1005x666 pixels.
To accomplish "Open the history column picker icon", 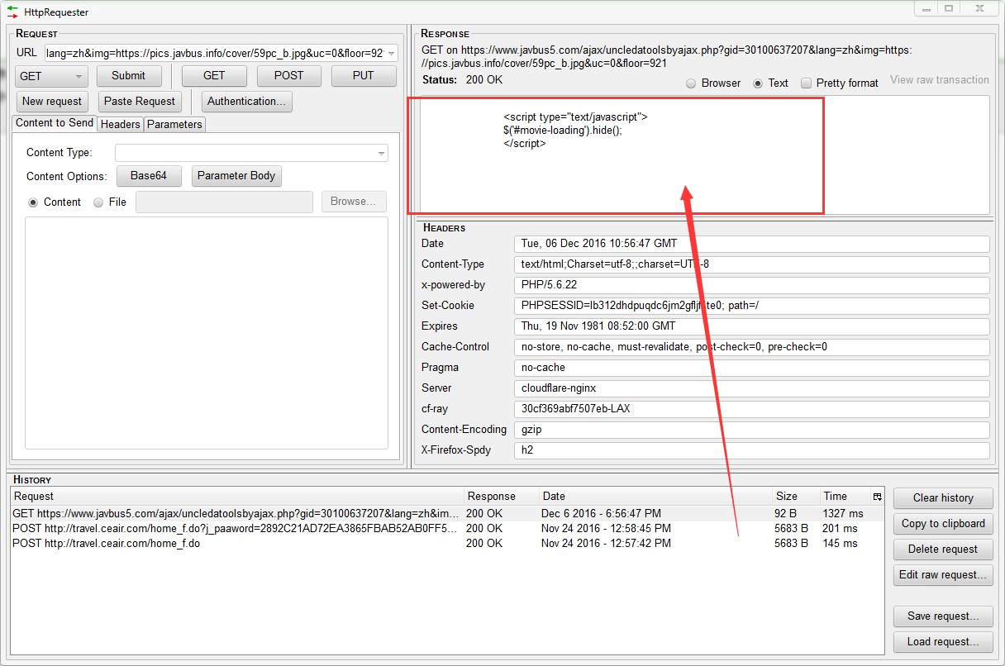I will pyautogui.click(x=877, y=497).
